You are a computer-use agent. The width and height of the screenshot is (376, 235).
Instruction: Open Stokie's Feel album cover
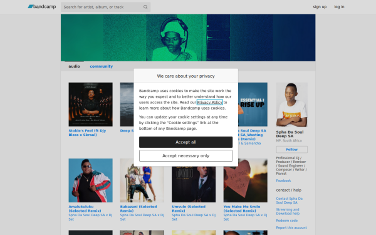click(90, 104)
